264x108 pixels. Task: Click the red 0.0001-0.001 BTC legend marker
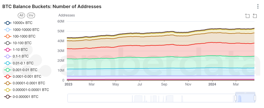point(8,77)
